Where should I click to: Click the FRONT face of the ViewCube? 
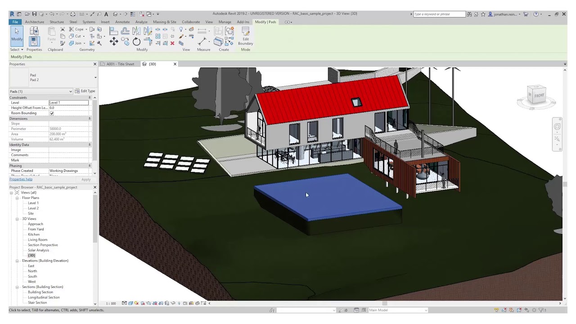pos(539,95)
